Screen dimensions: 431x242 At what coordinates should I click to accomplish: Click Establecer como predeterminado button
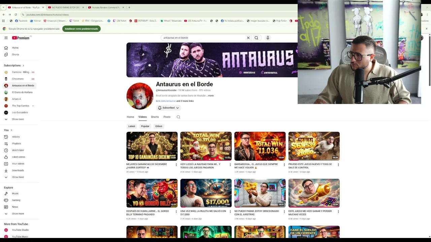[81, 29]
